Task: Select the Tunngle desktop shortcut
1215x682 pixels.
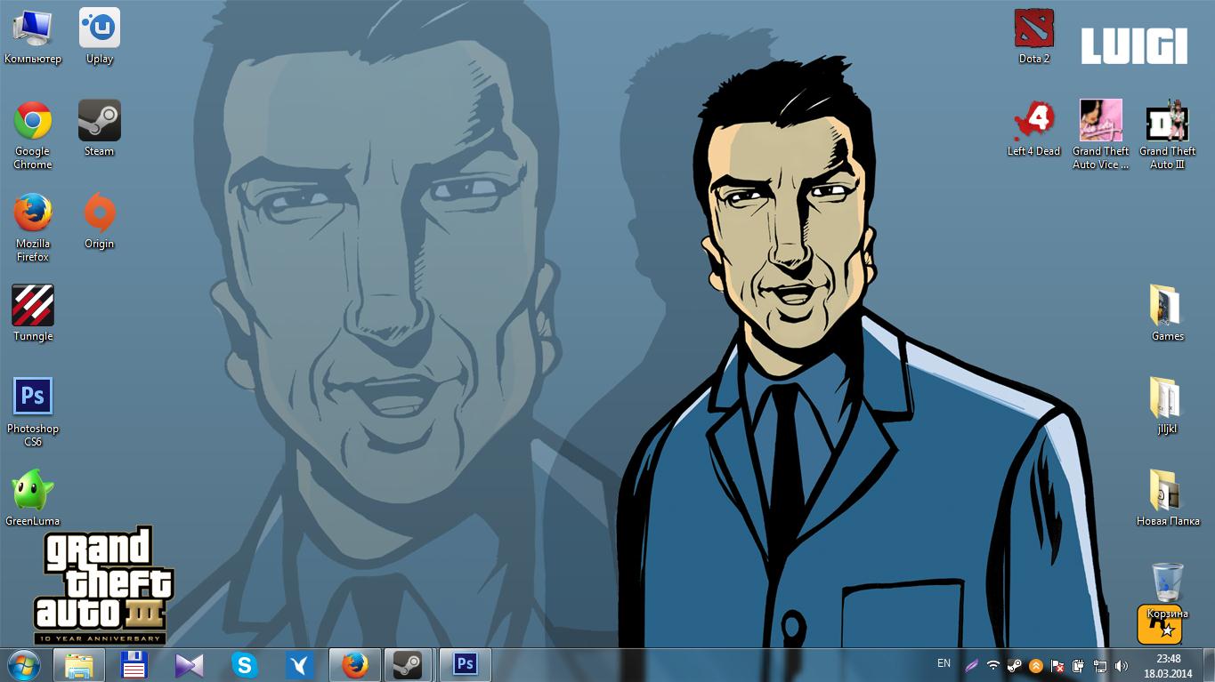Action: pyautogui.click(x=33, y=314)
